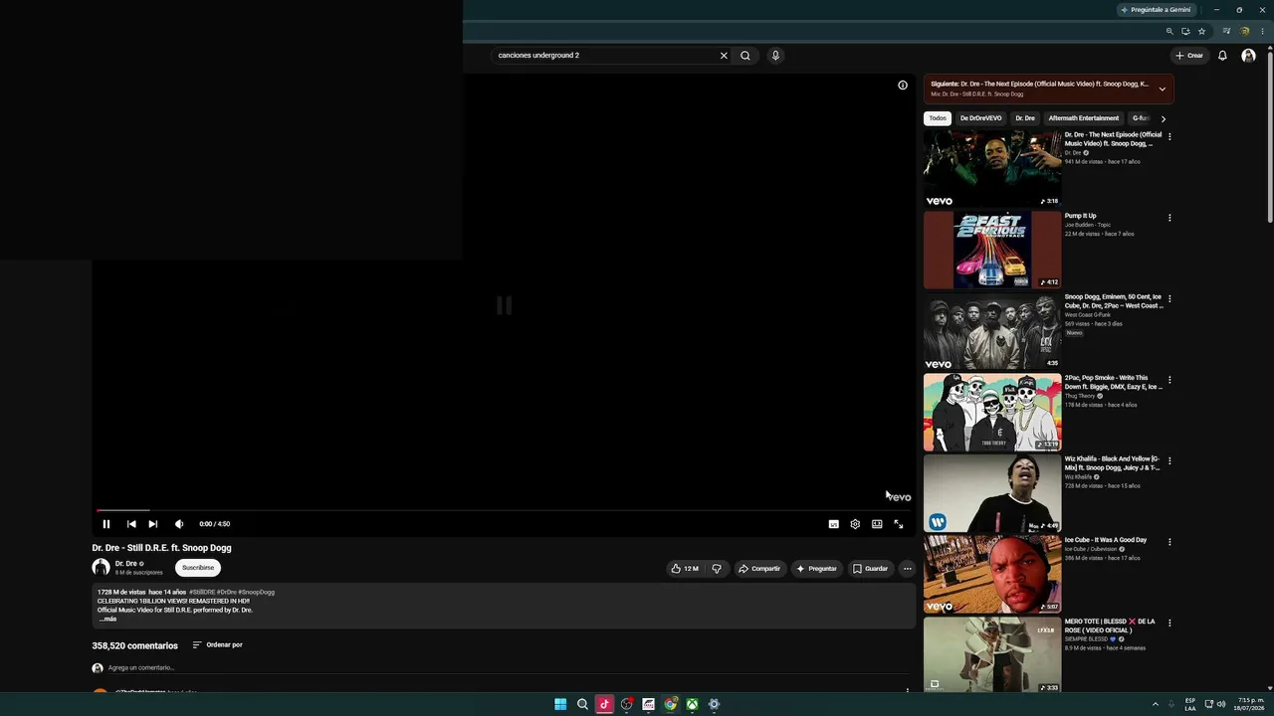The width and height of the screenshot is (1274, 716).
Task: Open Google Chrome from the taskbar
Action: click(x=670, y=704)
